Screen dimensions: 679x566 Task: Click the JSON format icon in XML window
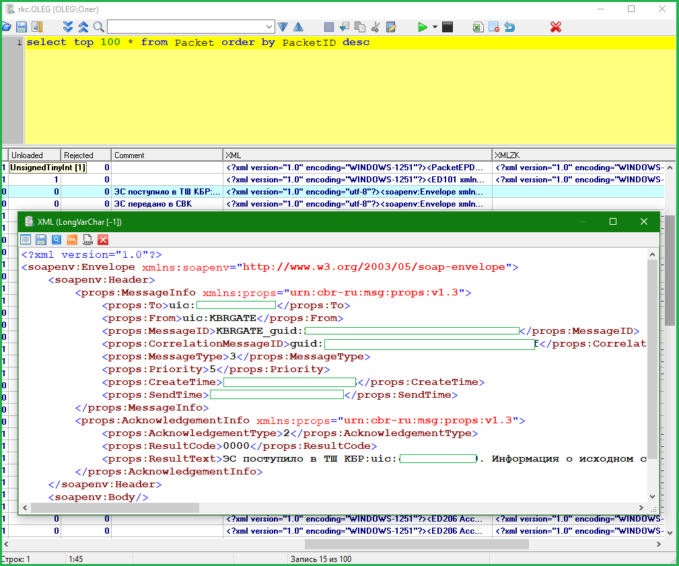87,240
